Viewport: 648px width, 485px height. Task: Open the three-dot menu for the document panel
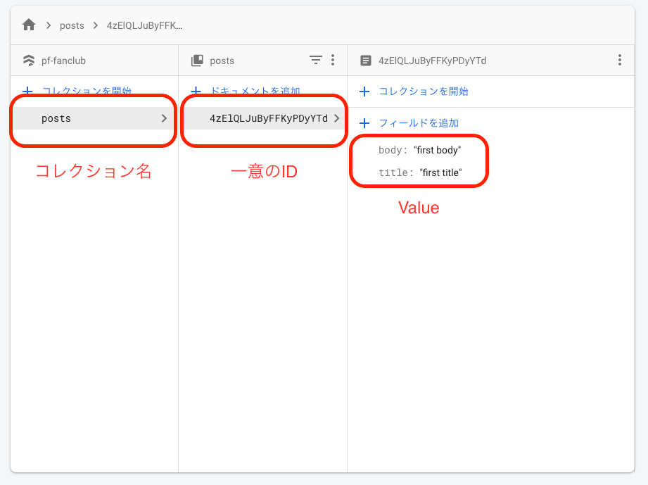(x=620, y=61)
